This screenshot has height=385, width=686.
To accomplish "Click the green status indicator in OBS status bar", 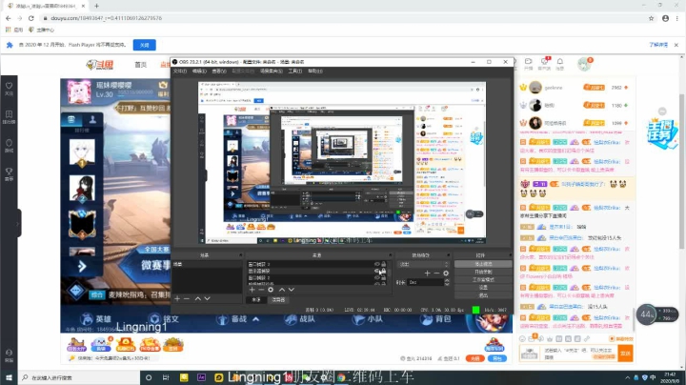I will (475, 310).
